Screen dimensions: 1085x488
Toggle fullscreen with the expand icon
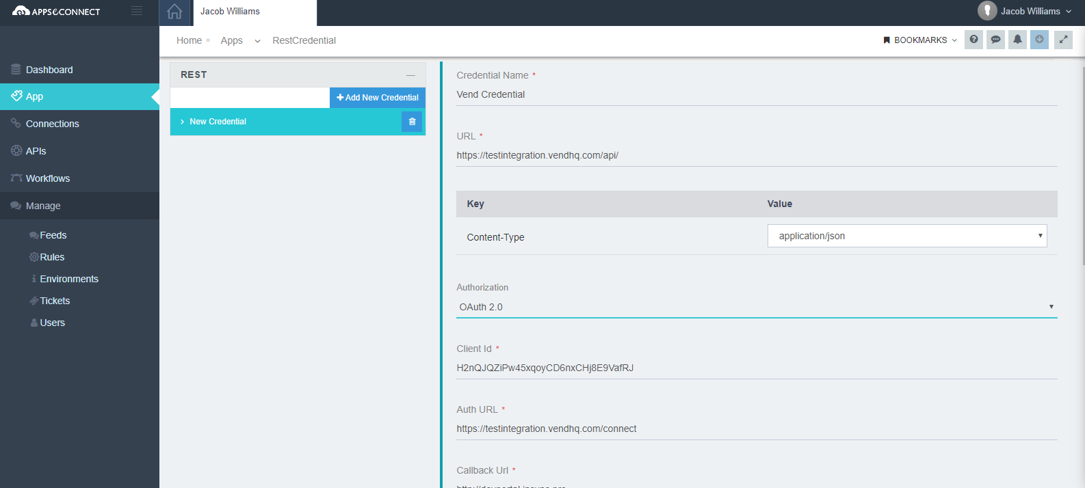coord(1063,40)
